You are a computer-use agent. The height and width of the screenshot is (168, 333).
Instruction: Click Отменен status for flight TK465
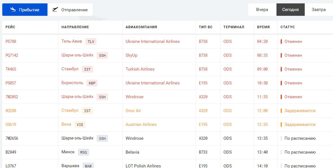tap(293, 69)
